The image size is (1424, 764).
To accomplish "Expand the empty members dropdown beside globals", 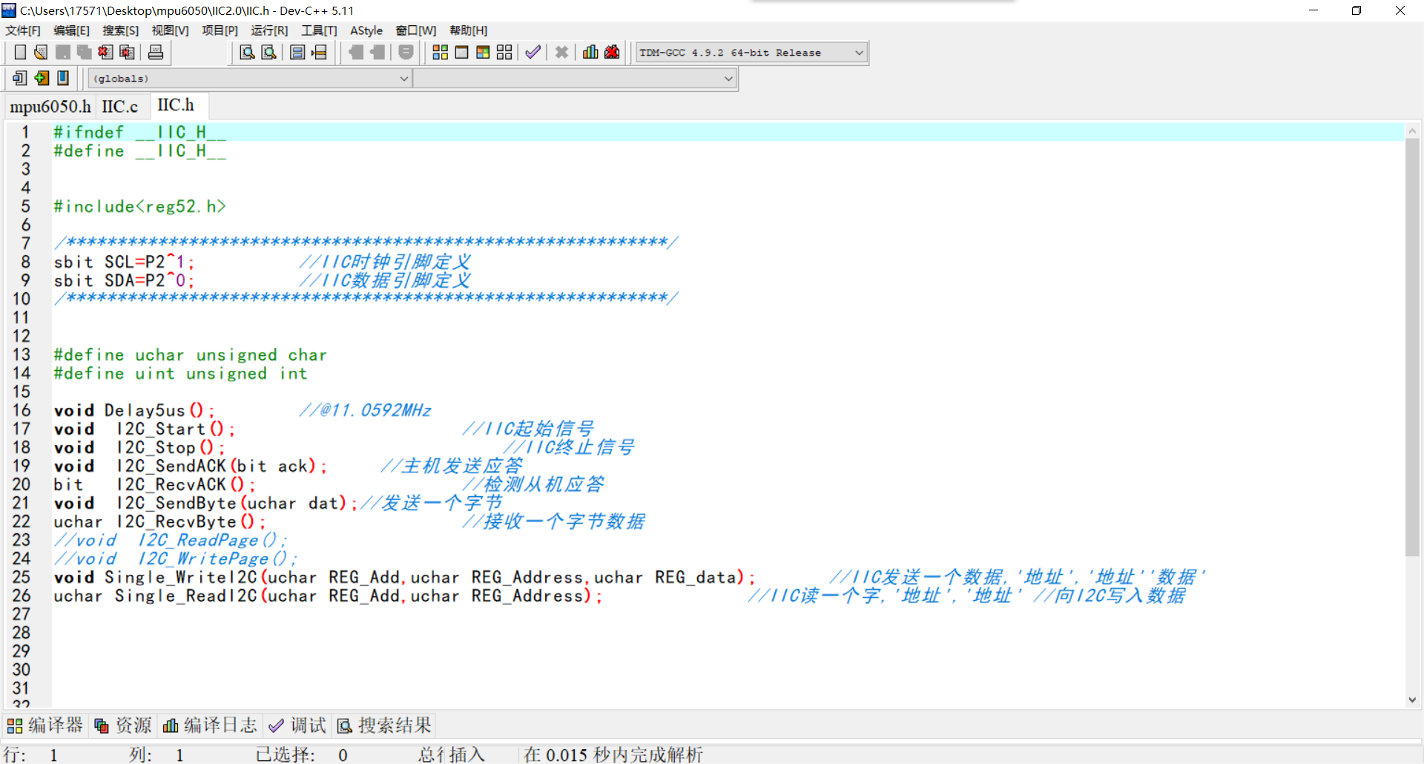I will click(x=728, y=79).
